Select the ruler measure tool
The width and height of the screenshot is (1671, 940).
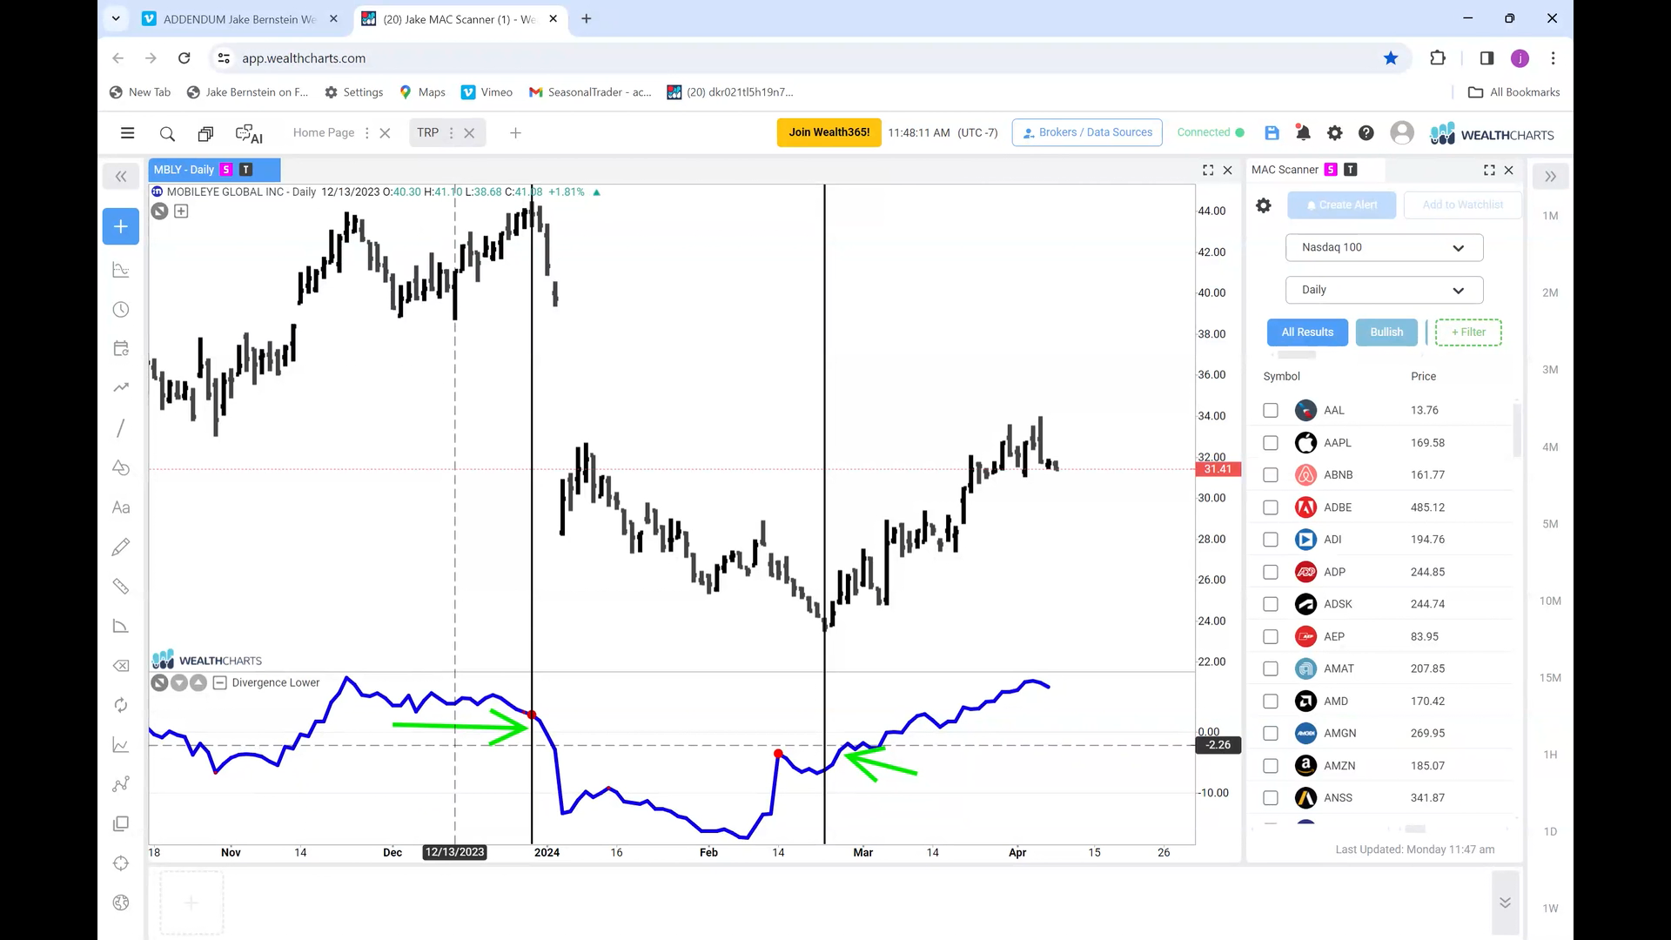pyautogui.click(x=121, y=587)
